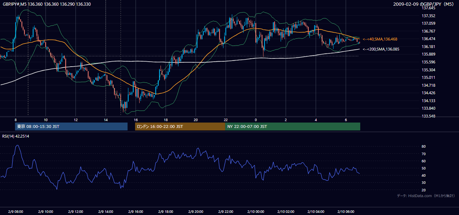Click price axis value 136.474
Image resolution: width=459 pixels, height=215 pixels.
click(x=428, y=39)
